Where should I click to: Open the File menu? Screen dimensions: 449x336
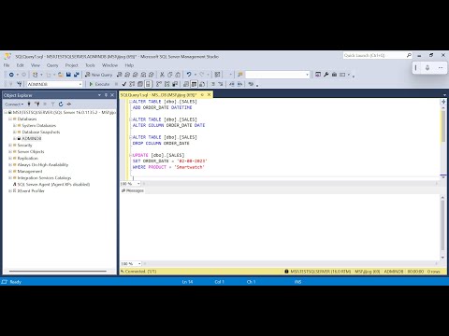click(7, 65)
